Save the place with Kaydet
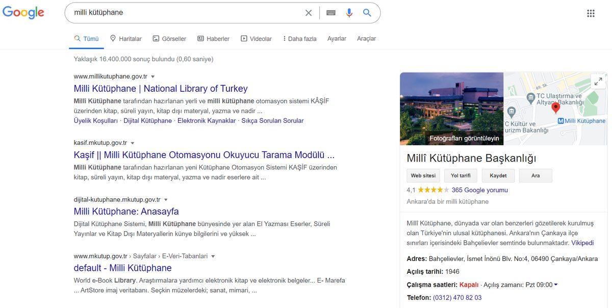 coord(498,175)
